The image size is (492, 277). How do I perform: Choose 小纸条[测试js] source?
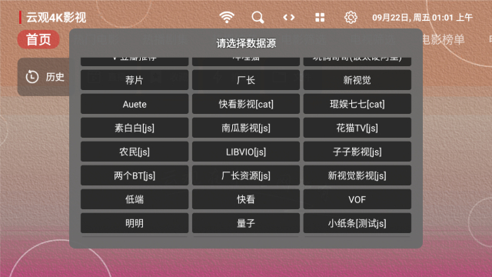coord(357,223)
